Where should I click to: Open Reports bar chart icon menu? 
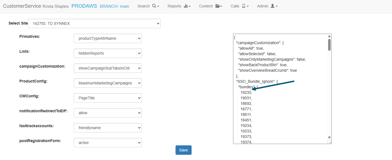(186, 6)
